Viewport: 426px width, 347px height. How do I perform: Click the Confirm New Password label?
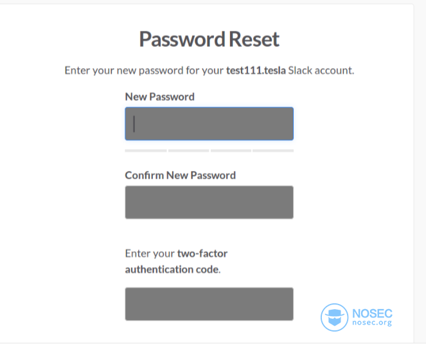pos(180,175)
